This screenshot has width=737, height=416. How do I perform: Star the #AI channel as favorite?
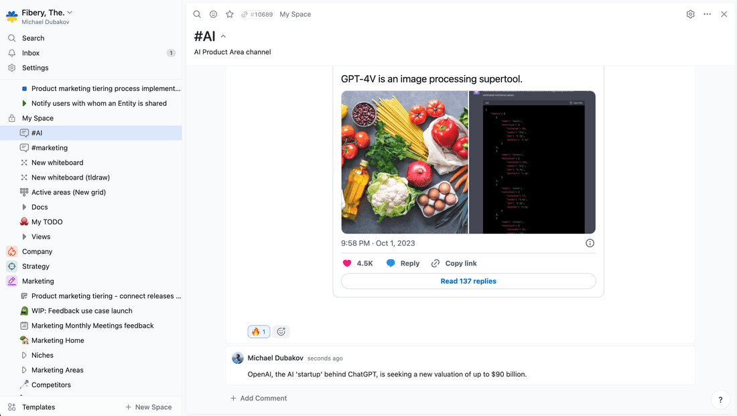[230, 14]
